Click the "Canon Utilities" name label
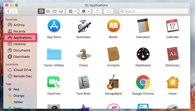This screenshot has width=195, height=111. [x=54, y=65]
